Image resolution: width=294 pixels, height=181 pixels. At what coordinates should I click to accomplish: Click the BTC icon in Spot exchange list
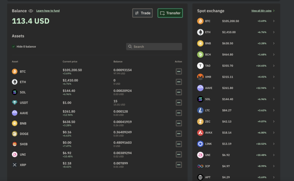[x=200, y=21]
